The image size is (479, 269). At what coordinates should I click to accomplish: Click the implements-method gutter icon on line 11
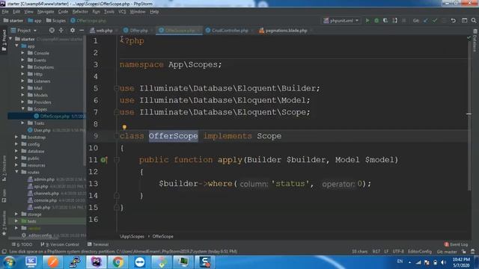pyautogui.click(x=104, y=159)
